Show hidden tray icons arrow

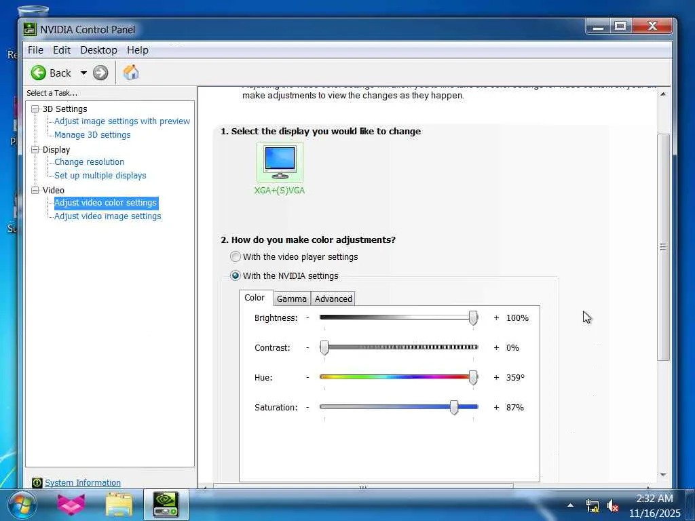(x=570, y=505)
